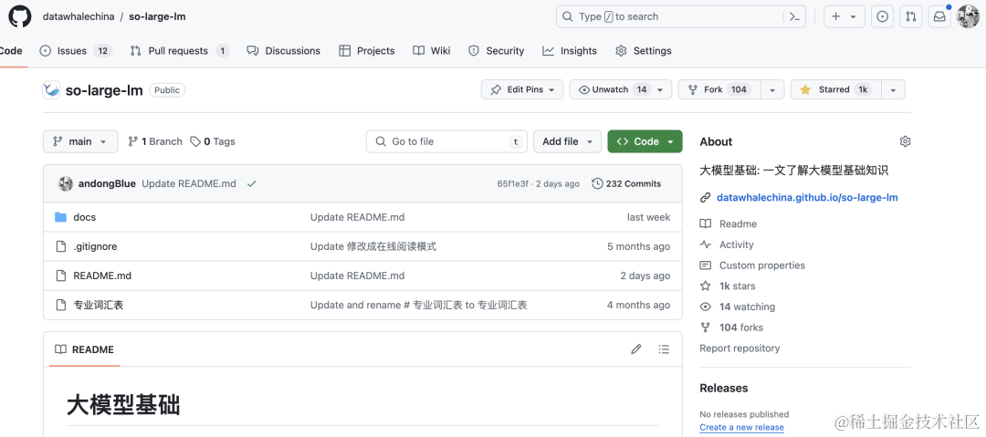
Task: Open the GitHub home logo
Action: pos(19,16)
